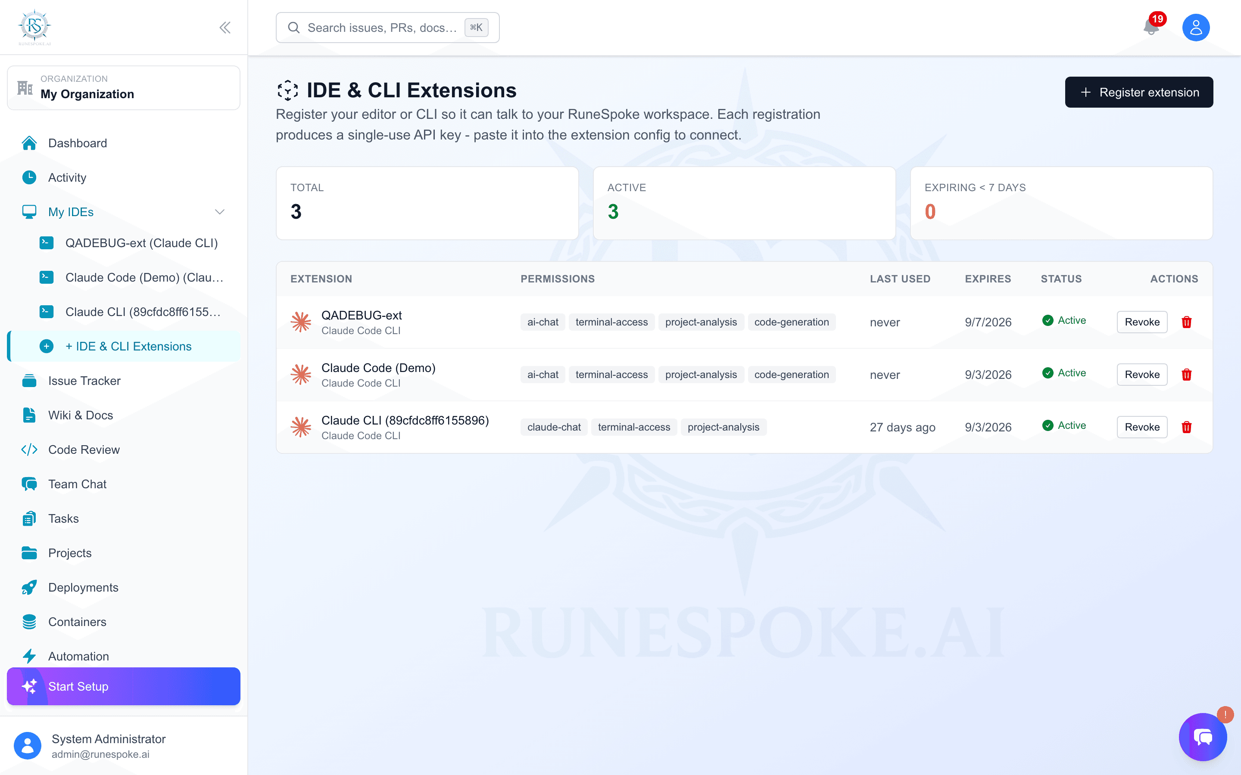
Task: Delete Claude Code (Demo) via trash icon
Action: click(x=1186, y=375)
